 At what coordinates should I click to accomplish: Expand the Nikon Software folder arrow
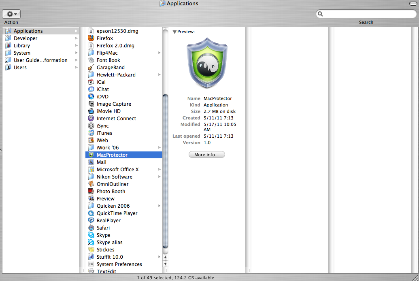(x=159, y=177)
